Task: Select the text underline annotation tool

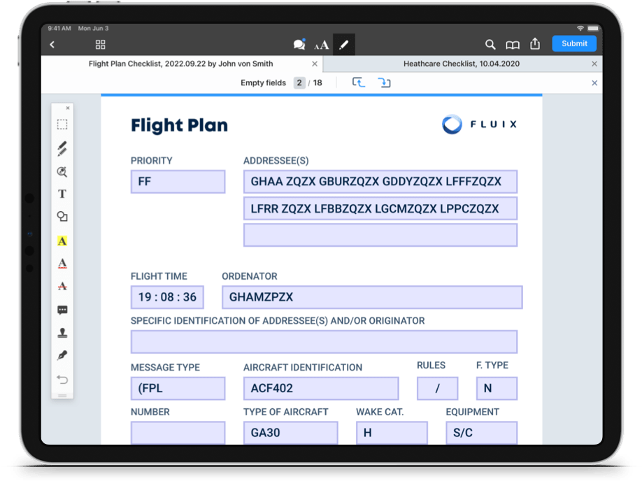Action: [62, 264]
